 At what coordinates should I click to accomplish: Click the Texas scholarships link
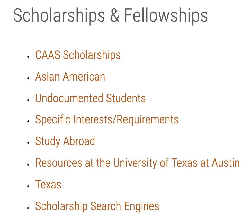[x=48, y=184]
